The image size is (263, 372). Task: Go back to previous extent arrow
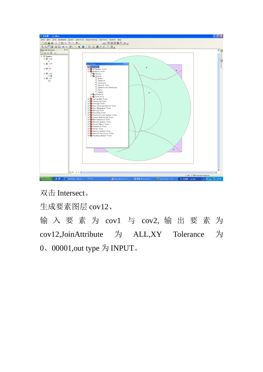(63, 47)
